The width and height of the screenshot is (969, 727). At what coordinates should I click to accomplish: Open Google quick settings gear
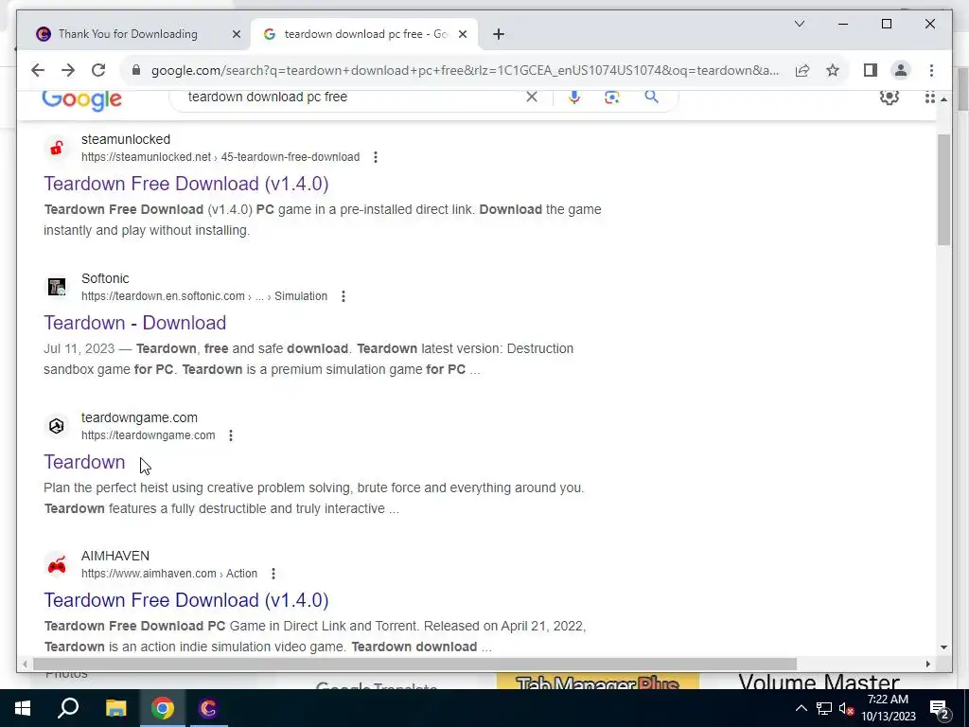tap(889, 98)
